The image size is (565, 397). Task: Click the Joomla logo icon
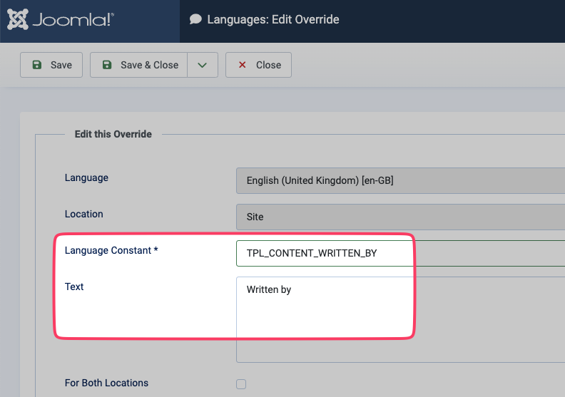pos(18,19)
